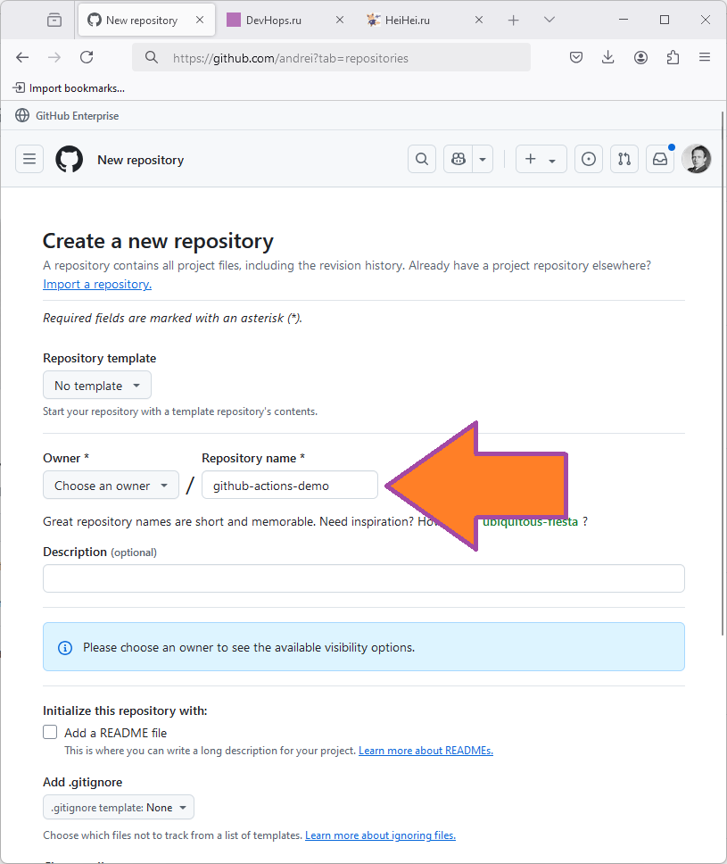Click the Repository name input field

(x=290, y=485)
